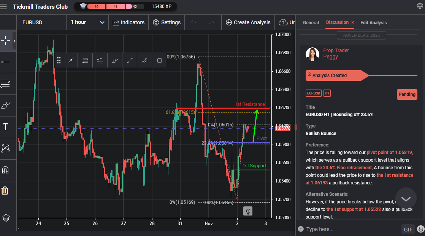Open the 1 hour timeframe dropdown

tap(87, 22)
